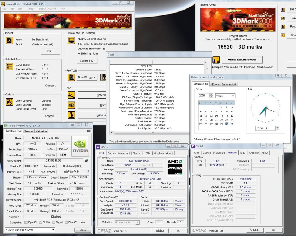
Task: Click the Display and CPU Settings monitor icon
Action: tap(71, 40)
